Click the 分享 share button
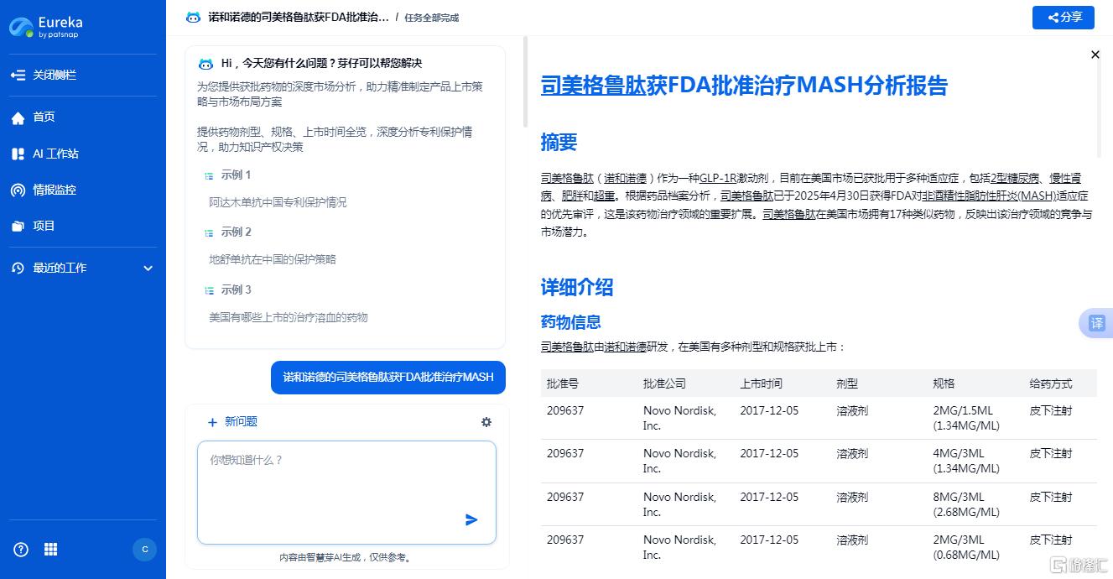 tap(1063, 18)
